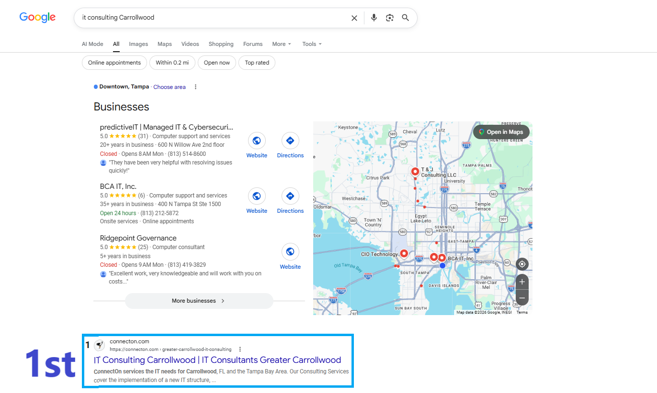Open the BCA IT, Inc. listing title

coord(118,186)
